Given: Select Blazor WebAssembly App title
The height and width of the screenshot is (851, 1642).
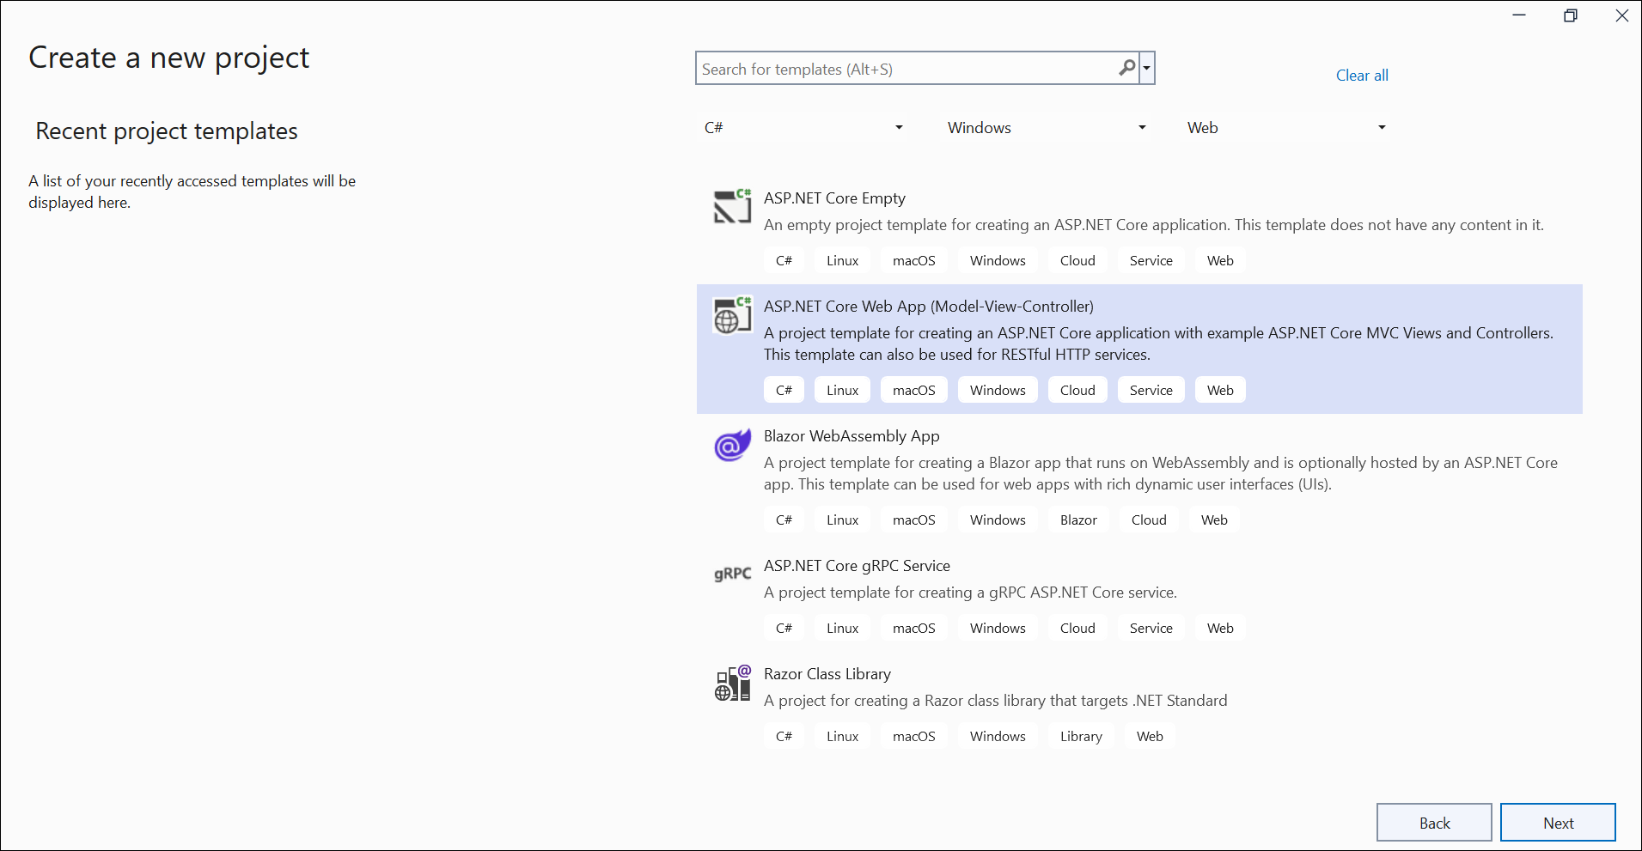Looking at the screenshot, I should pyautogui.click(x=852, y=436).
